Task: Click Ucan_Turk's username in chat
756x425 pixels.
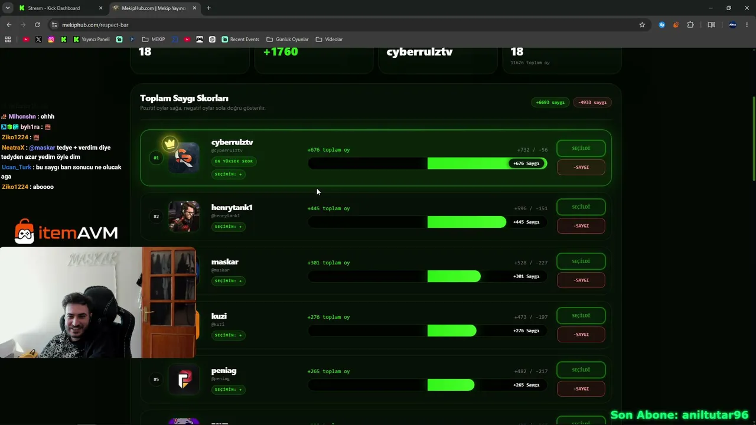Action: [x=17, y=167]
